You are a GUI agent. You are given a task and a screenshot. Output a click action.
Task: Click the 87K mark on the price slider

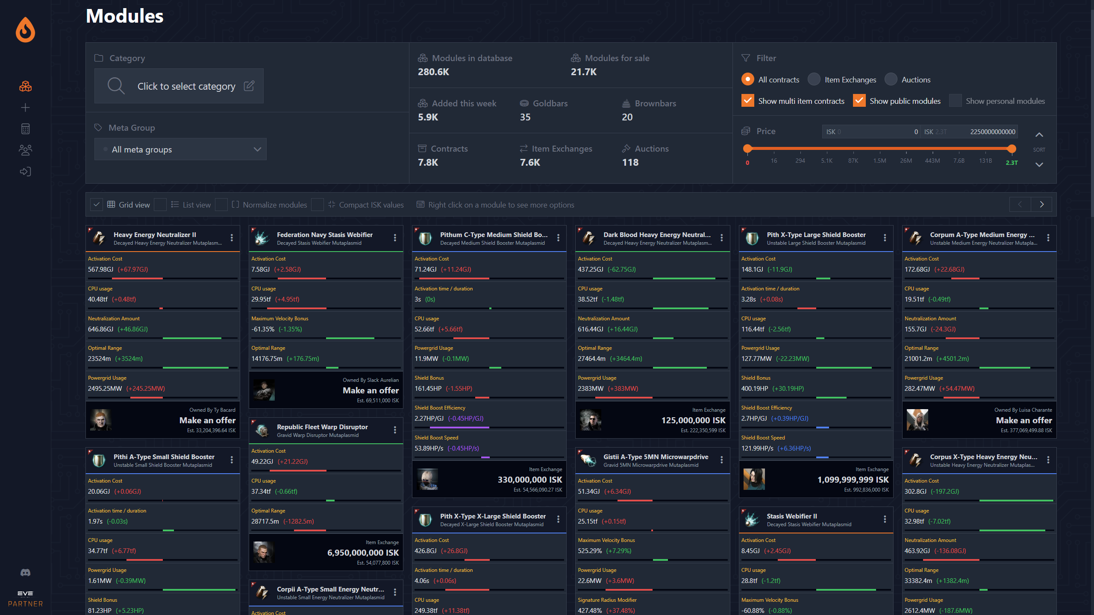(x=853, y=161)
